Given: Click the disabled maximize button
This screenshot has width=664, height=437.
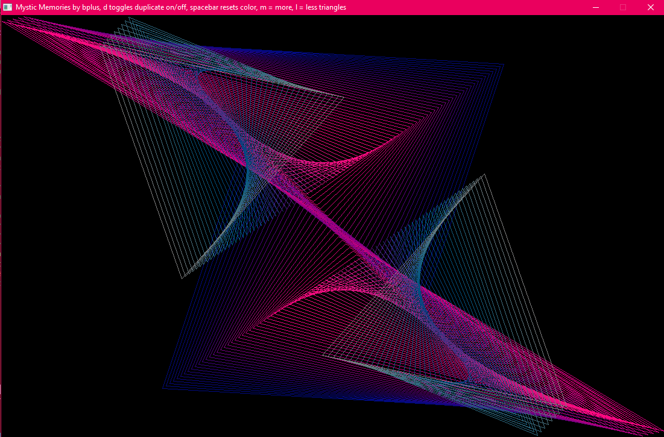Looking at the screenshot, I should (x=623, y=7).
